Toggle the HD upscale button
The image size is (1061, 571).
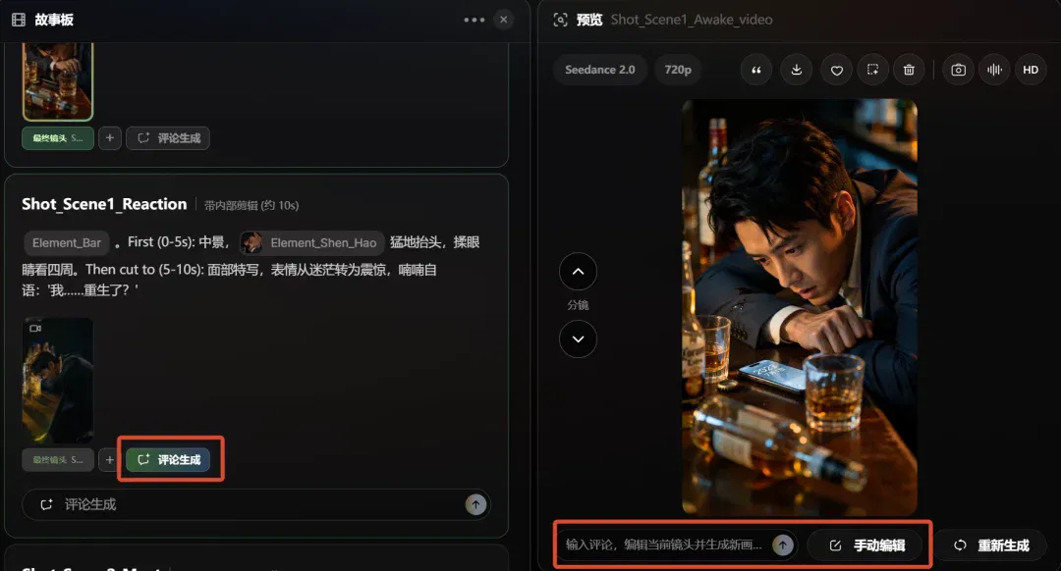(x=1031, y=70)
